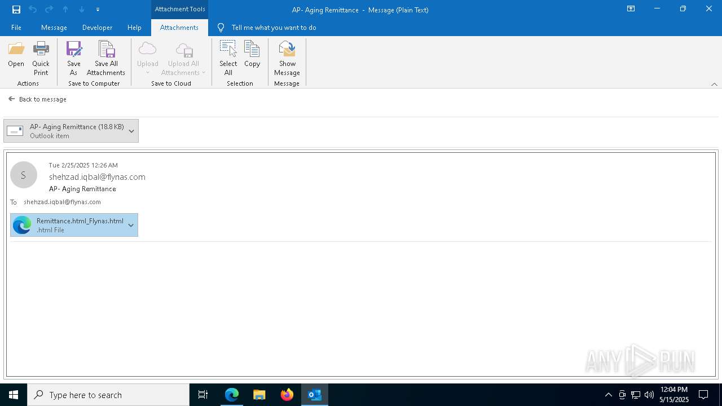Image resolution: width=722 pixels, height=406 pixels.
Task: Click the taskbar search box
Action: pyautogui.click(x=108, y=395)
